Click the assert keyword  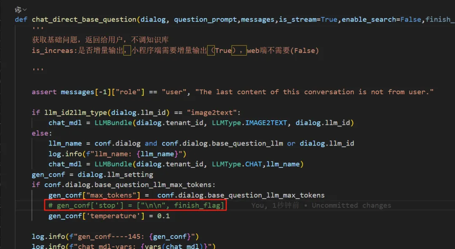click(44, 92)
